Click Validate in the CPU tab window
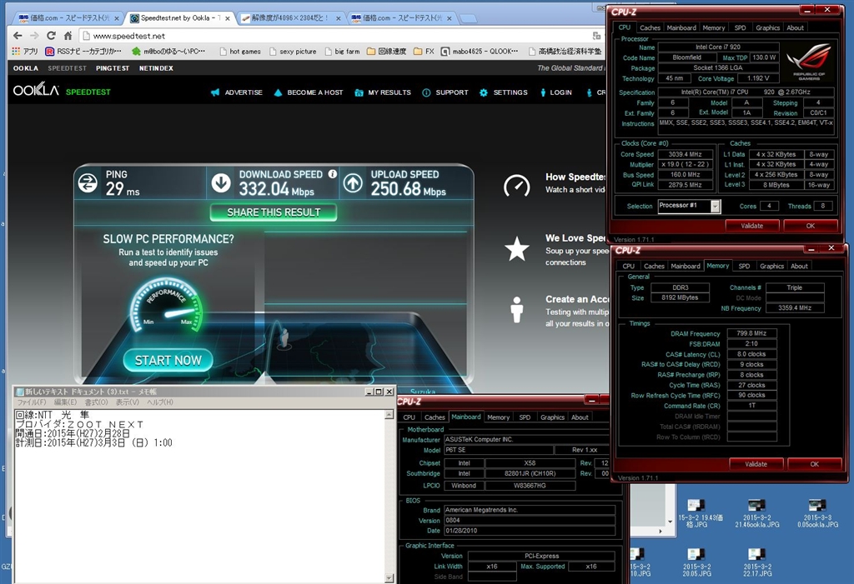Viewport: 854px width, 584px height. point(752,226)
